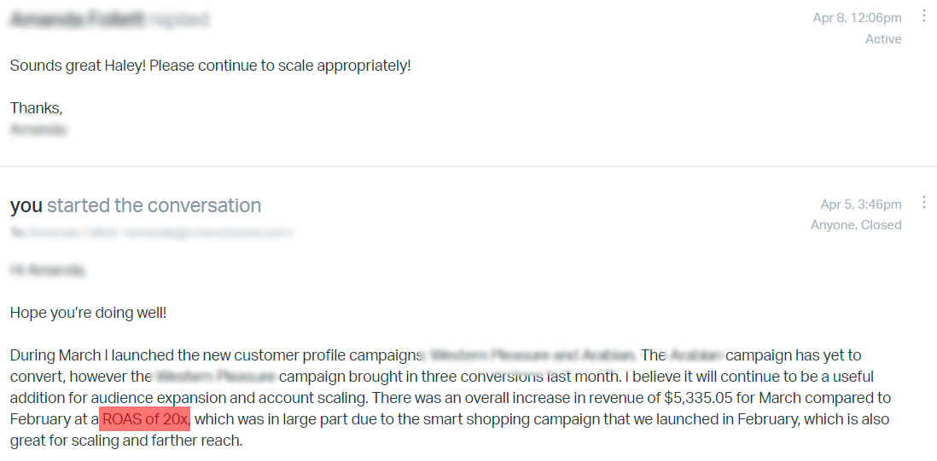Click the blurred greeting line of the first message

click(x=49, y=270)
